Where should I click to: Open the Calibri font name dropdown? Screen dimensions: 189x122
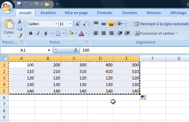pyautogui.click(x=56, y=24)
